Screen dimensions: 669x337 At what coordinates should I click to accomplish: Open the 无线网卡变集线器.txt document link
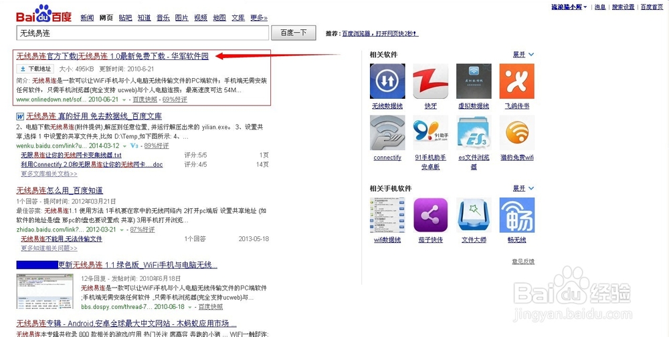coord(72,155)
